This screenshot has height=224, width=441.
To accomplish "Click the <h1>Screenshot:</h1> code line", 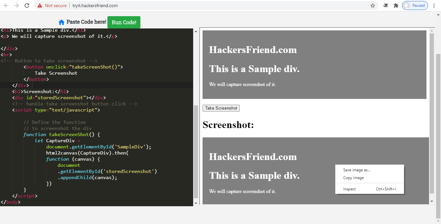I will [x=40, y=91].
